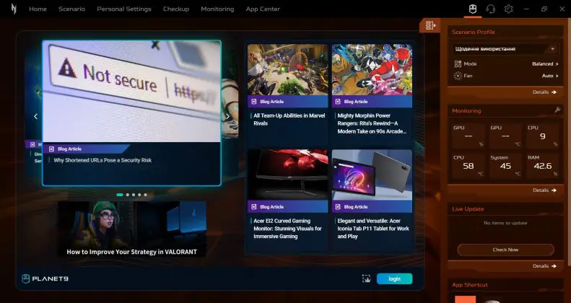Image resolution: width=571 pixels, height=303 pixels.
Task: Open Iconia tablet article thumbnail
Action: pyautogui.click(x=372, y=175)
